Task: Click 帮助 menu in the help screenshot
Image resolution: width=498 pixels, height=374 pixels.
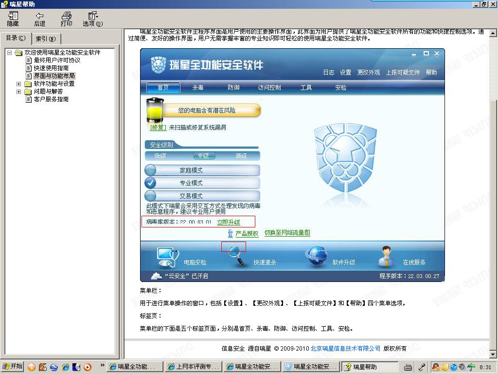Action: tap(432, 73)
